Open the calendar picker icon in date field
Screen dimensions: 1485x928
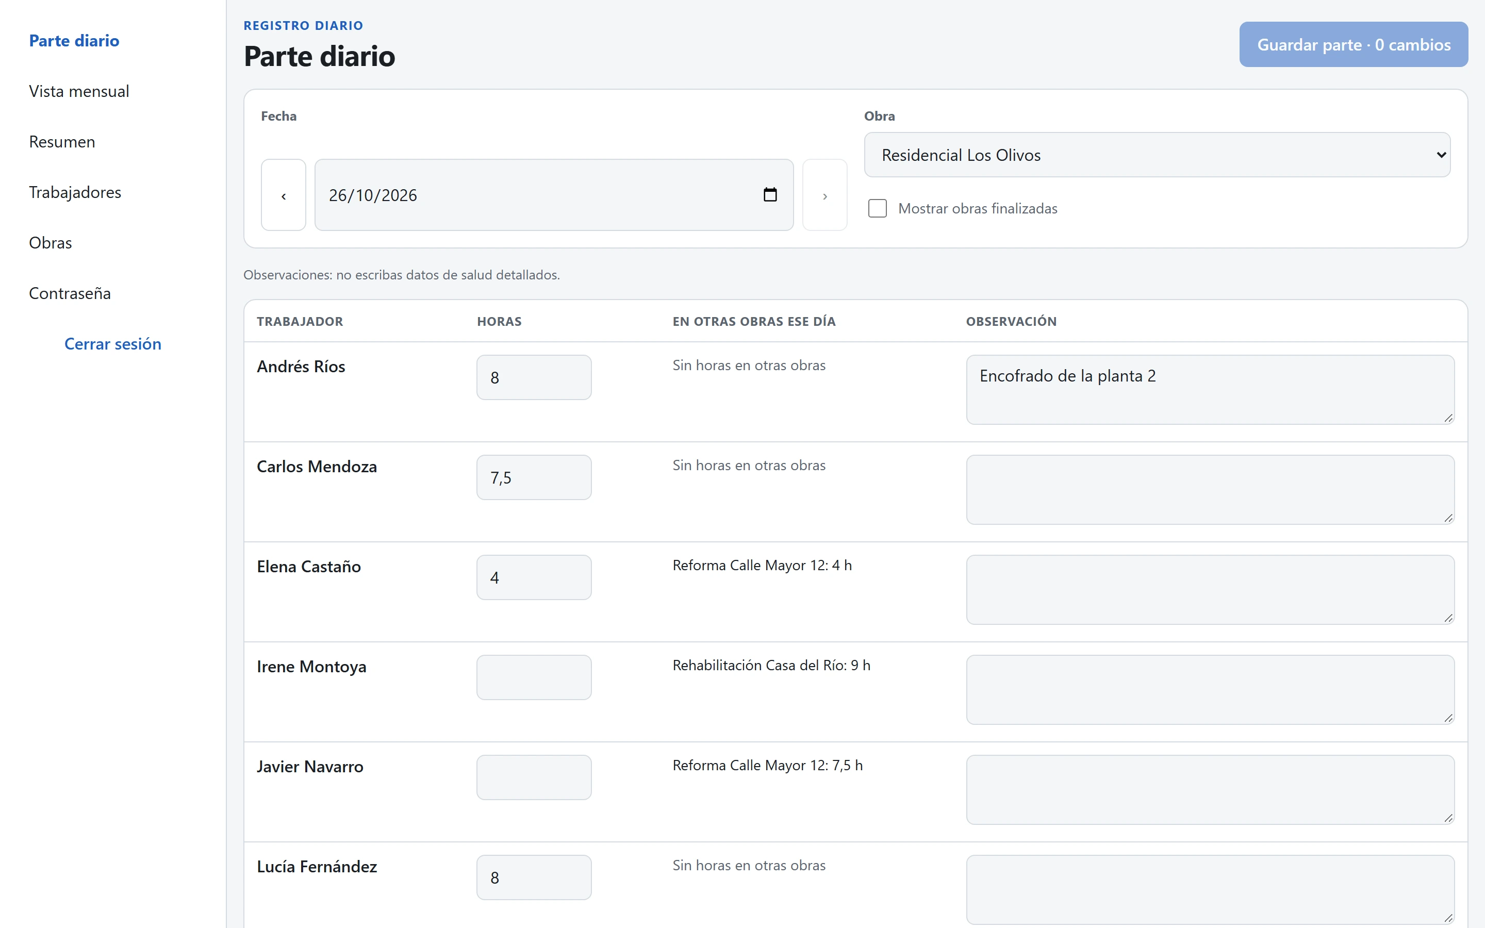point(769,195)
